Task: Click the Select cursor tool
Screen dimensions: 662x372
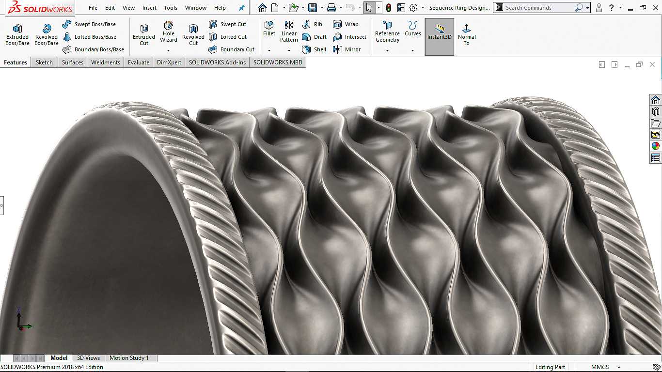Action: tap(369, 8)
